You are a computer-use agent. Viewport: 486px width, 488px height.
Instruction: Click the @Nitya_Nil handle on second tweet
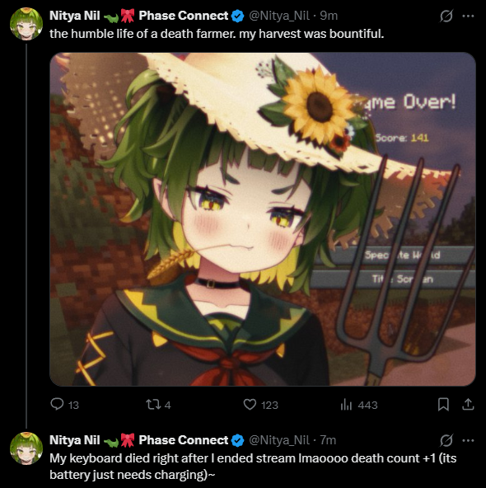point(279,440)
